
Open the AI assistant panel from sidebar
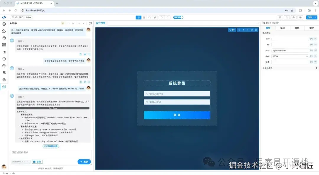click(x=4, y=87)
